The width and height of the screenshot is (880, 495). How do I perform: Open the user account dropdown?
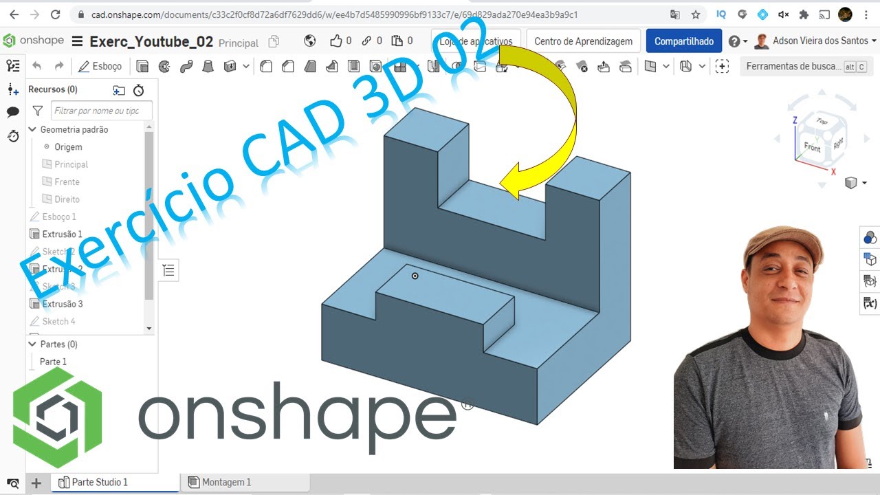pyautogui.click(x=816, y=41)
